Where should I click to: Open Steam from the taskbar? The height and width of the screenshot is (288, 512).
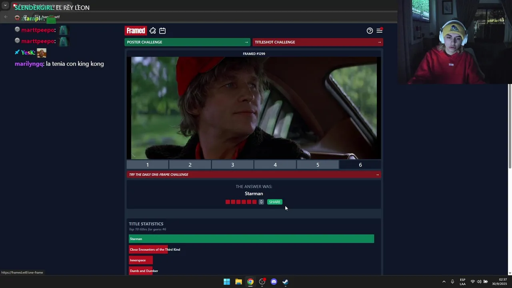(285, 282)
